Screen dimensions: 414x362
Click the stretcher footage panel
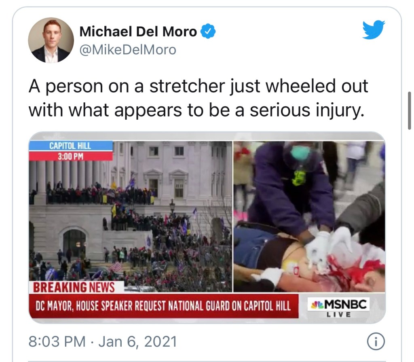click(x=309, y=217)
